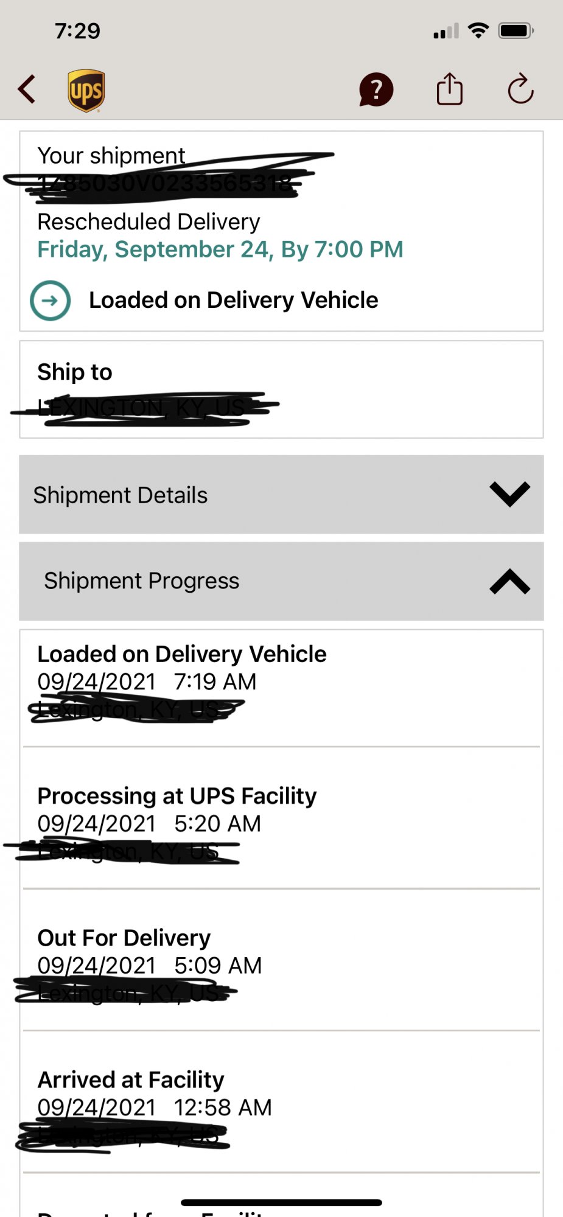
Task: Tap the 7:29 clock in status bar
Action: 77,30
